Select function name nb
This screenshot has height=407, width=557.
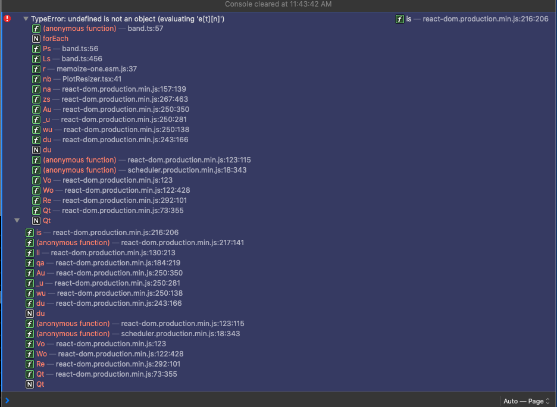47,79
